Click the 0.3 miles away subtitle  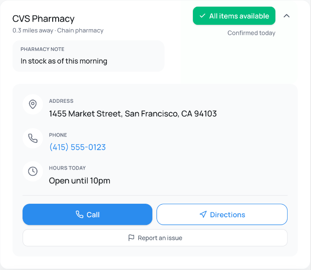58,31
